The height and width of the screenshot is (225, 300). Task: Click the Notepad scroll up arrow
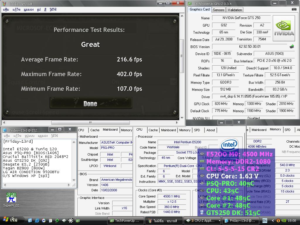coord(74,142)
